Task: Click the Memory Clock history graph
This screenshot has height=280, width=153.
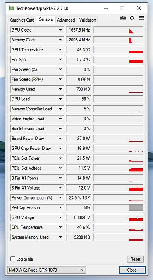Action: pos(118,40)
